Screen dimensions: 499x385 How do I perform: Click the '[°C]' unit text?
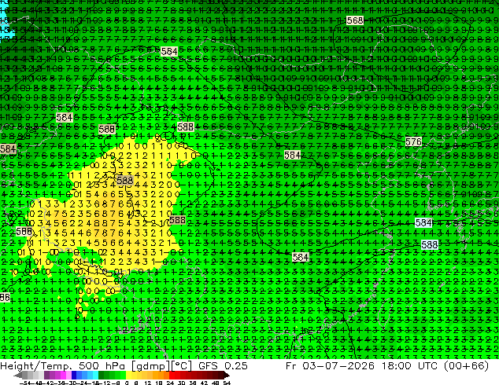pyautogui.click(x=181, y=366)
